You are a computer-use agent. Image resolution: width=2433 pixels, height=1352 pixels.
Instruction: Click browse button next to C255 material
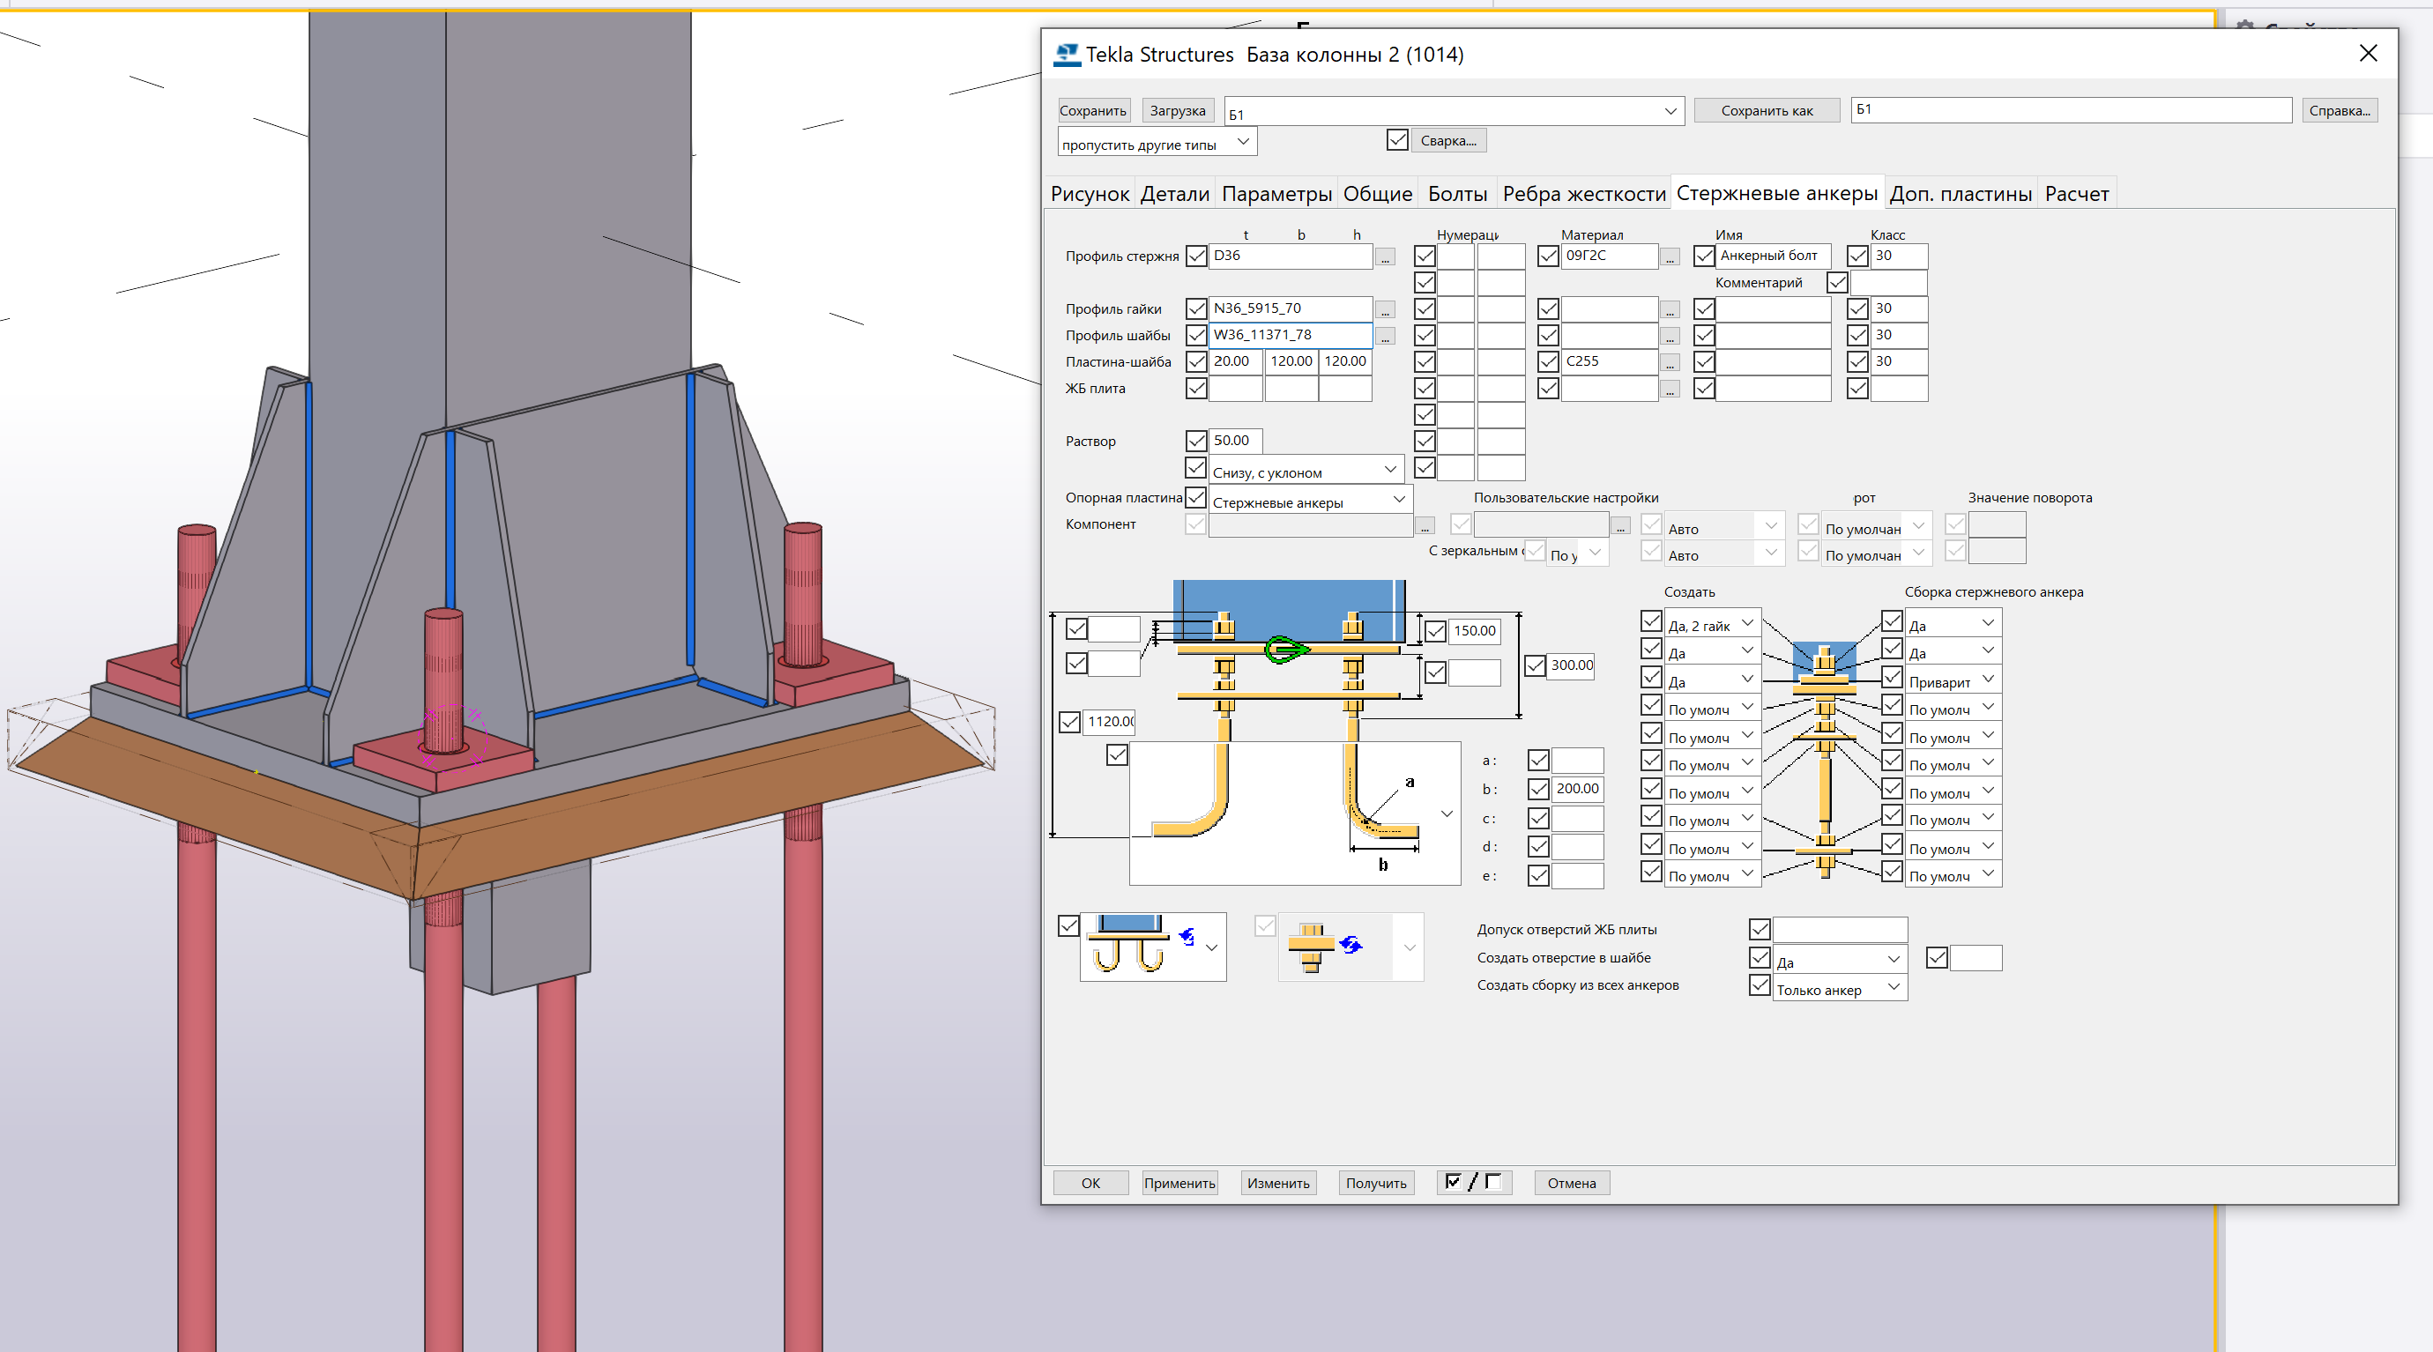coord(1669,363)
